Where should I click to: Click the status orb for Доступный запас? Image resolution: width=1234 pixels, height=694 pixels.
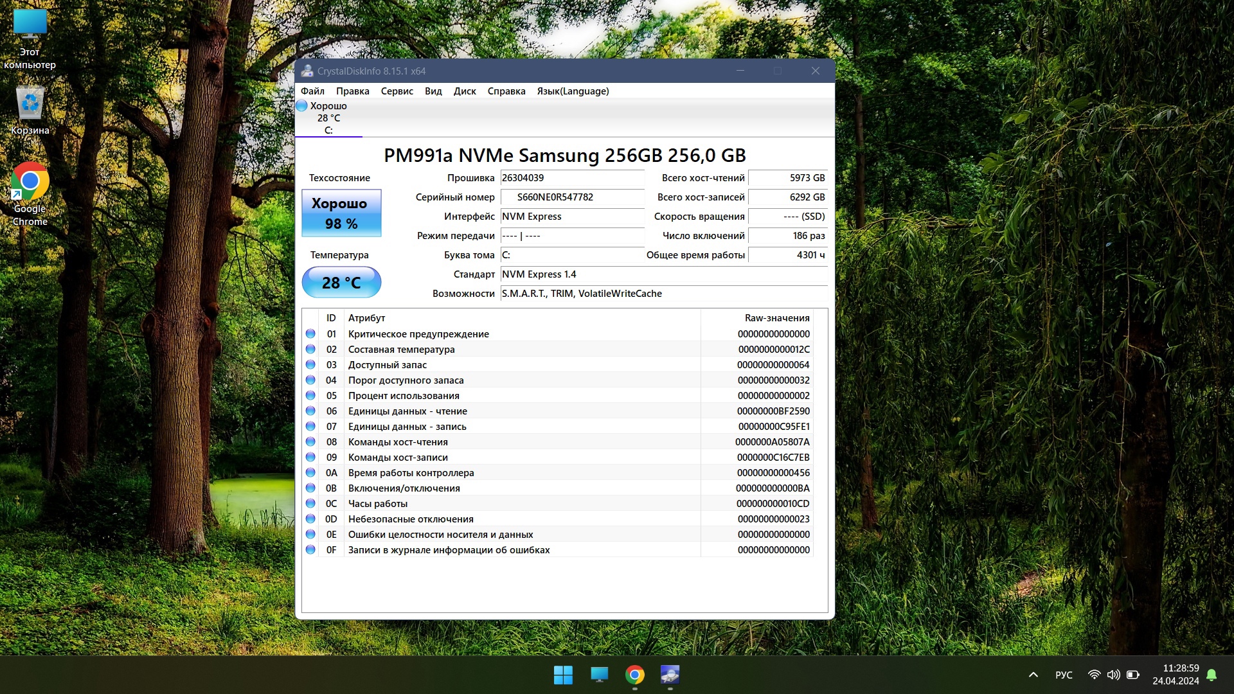(310, 364)
